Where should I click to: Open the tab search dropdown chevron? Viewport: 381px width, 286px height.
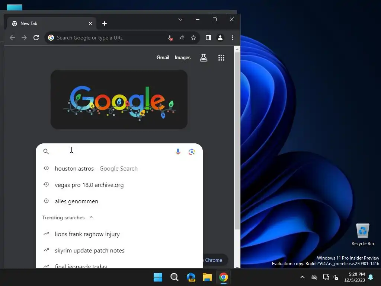pos(180,19)
